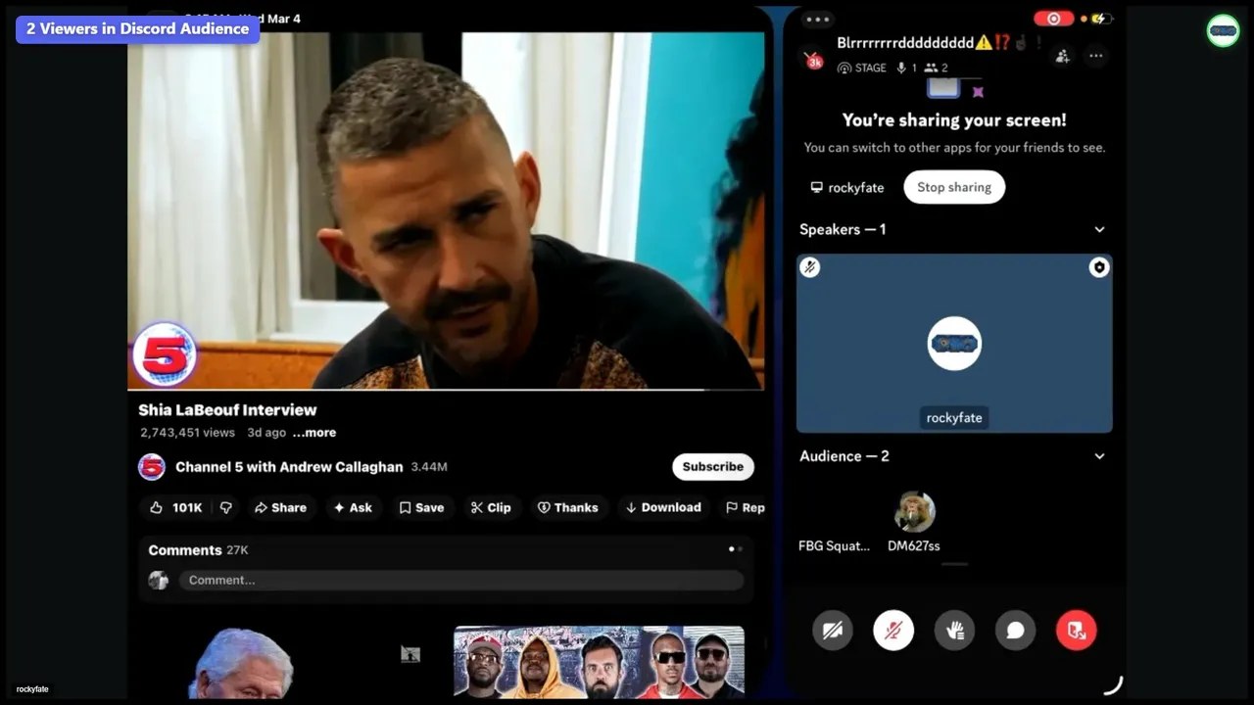Viewport: 1254px width, 705px height.
Task: Click the commenter profile avatar beside comment box
Action: click(x=158, y=580)
